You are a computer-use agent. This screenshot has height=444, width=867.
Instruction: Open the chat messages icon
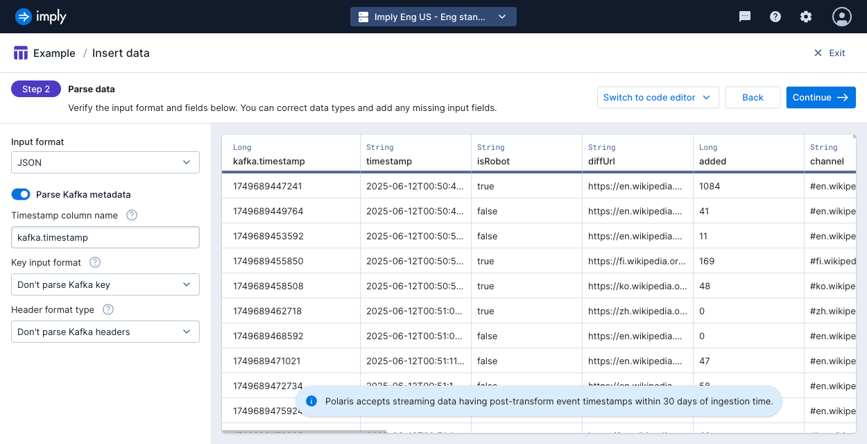tap(745, 17)
